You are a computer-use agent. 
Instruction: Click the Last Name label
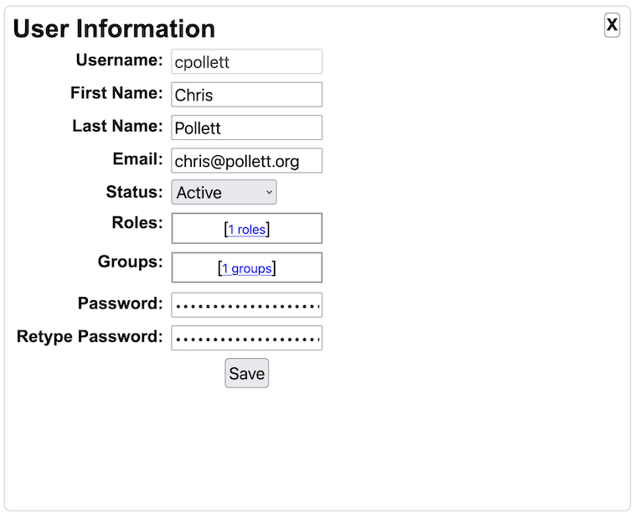pos(117,126)
